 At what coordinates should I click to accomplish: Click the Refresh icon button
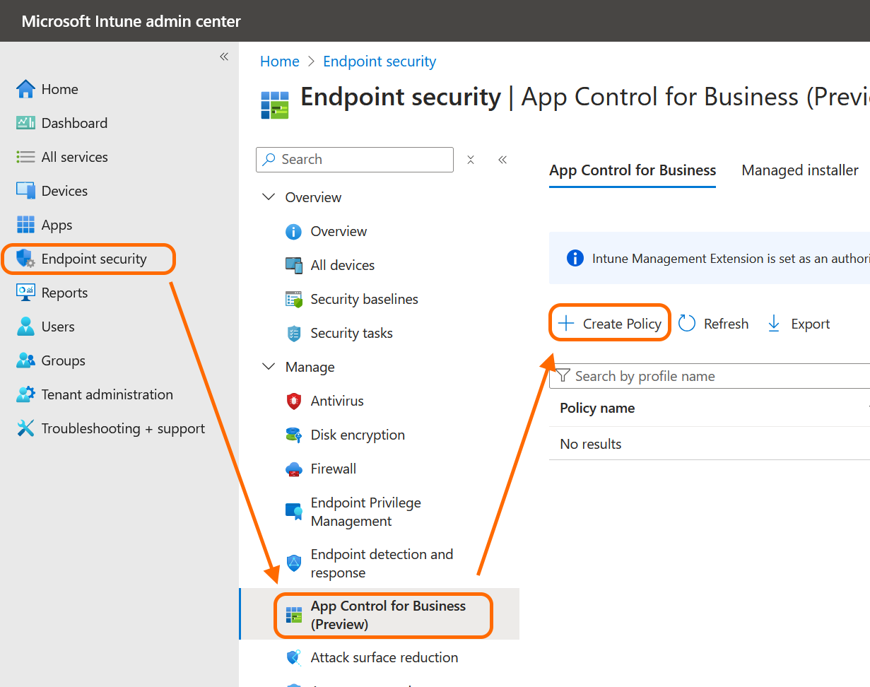tap(687, 324)
